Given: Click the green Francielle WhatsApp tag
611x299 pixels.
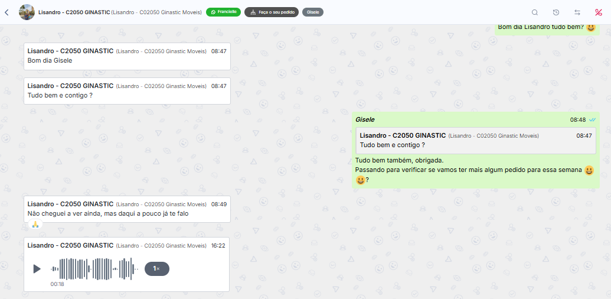Looking at the screenshot, I should pos(223,12).
